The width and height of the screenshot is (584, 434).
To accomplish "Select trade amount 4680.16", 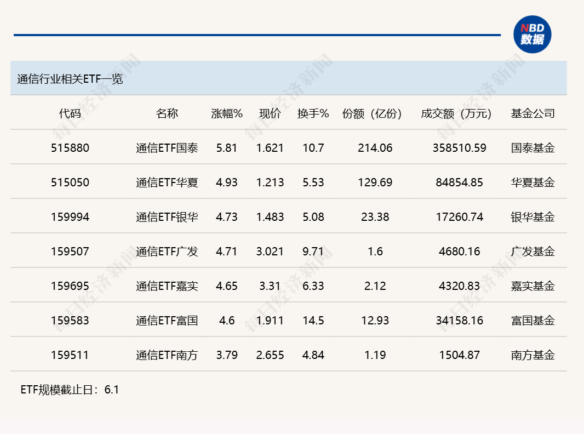I will pyautogui.click(x=460, y=252).
